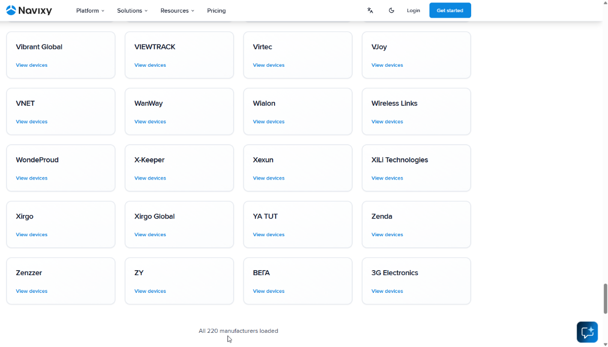The image size is (608, 347).
Task: Click the Login link
Action: [413, 11]
